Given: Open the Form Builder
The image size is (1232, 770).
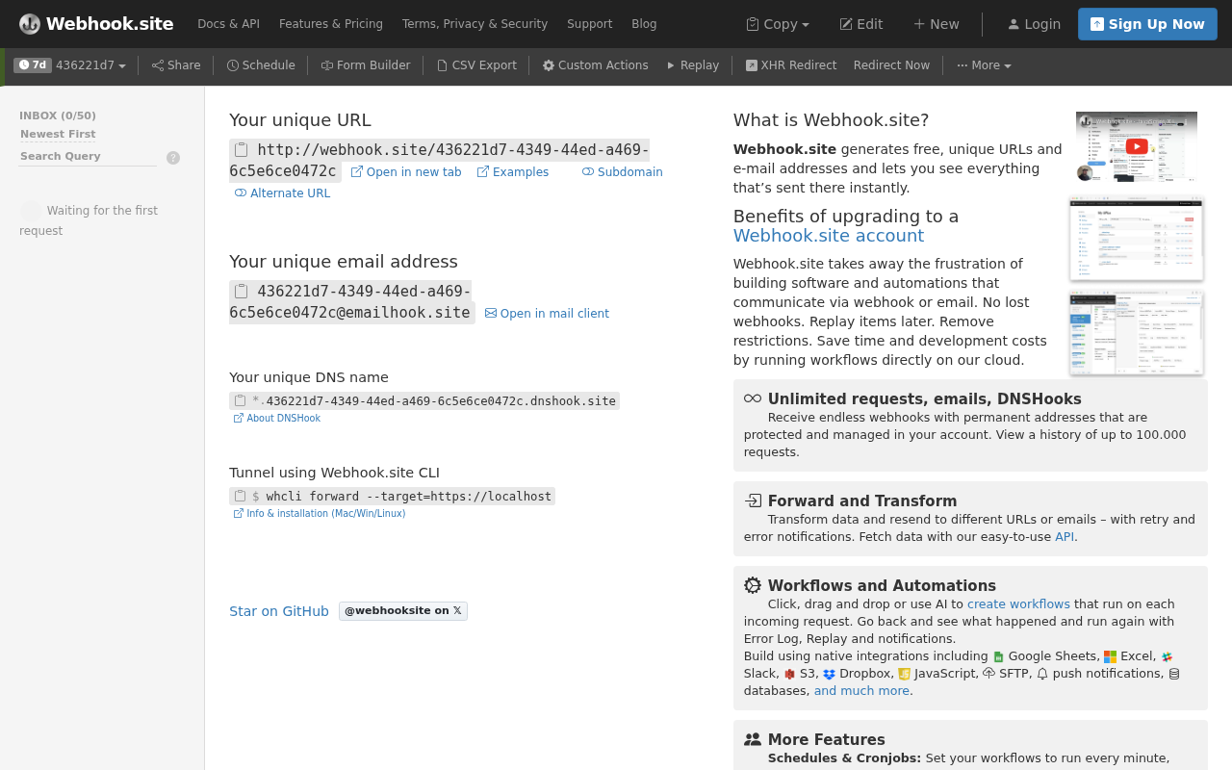Looking at the screenshot, I should (x=366, y=65).
